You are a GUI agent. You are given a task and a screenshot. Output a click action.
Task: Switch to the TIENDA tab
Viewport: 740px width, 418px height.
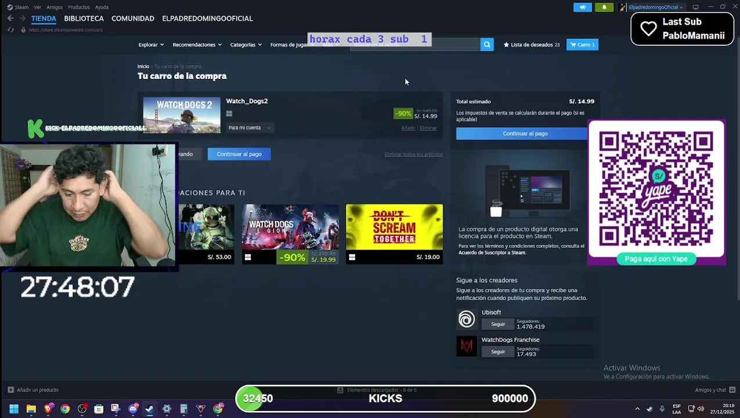pos(44,19)
